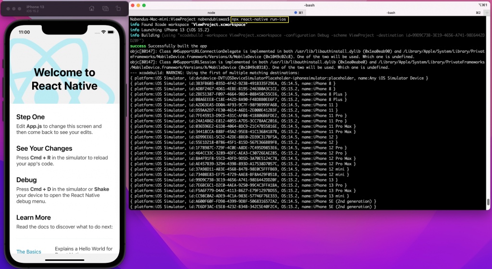This screenshot has height=269, width=492.
Task: Click the Debug heading in the app
Action: (26, 180)
